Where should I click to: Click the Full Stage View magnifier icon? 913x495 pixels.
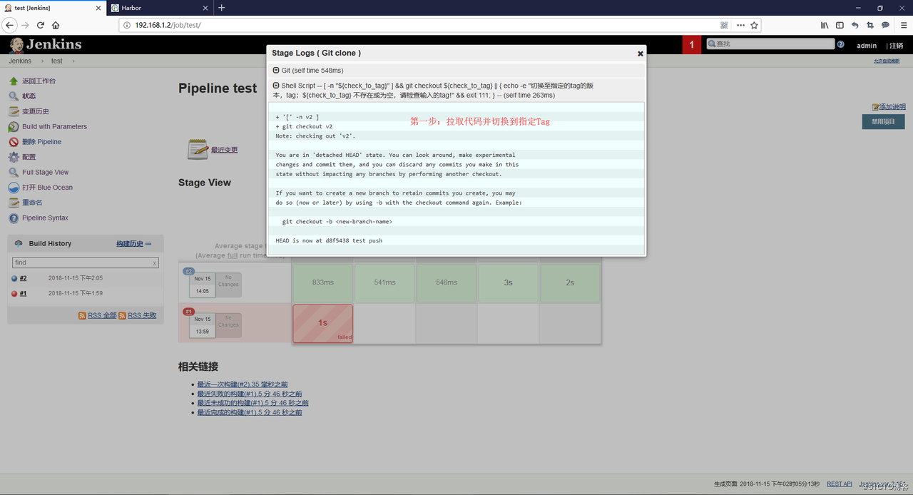14,173
